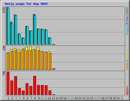Select the orange sites bar for day 5
The image size is (130, 101).
coord(24,59)
